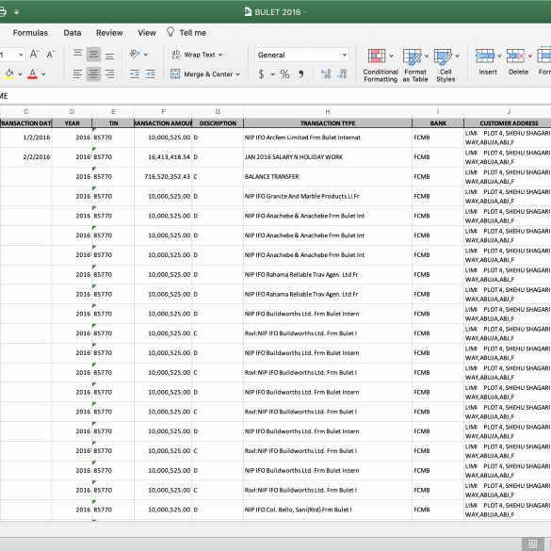
Task: Align text left
Action: tap(77, 73)
